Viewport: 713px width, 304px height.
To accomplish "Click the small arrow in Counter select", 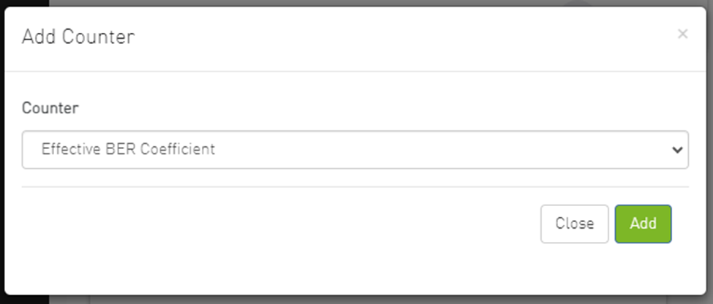I will (676, 150).
